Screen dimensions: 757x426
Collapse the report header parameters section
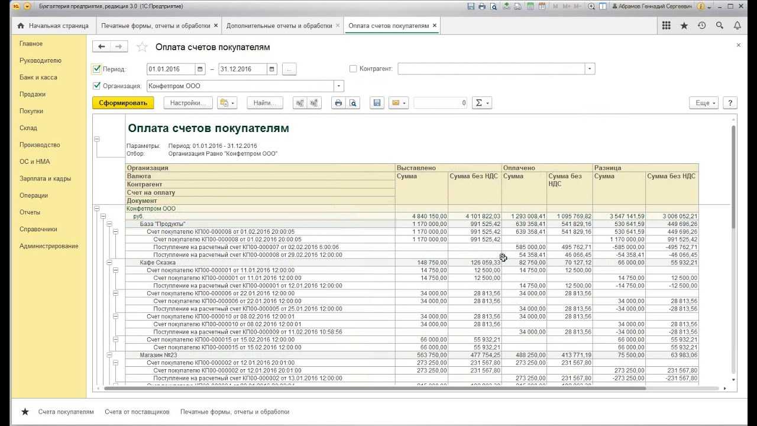97,139
